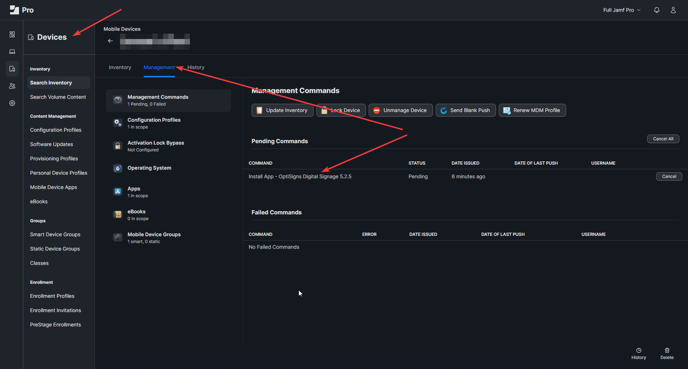688x369 pixels.
Task: Switch to the History tab
Action: point(196,67)
